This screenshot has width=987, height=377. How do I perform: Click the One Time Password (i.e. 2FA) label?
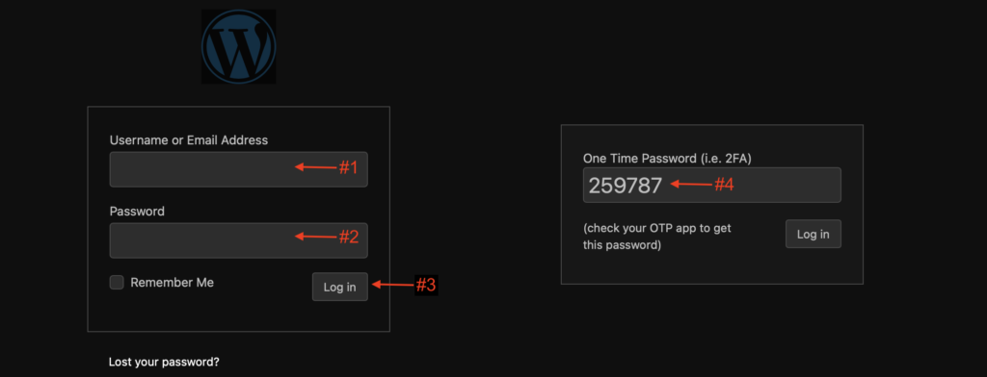point(668,159)
